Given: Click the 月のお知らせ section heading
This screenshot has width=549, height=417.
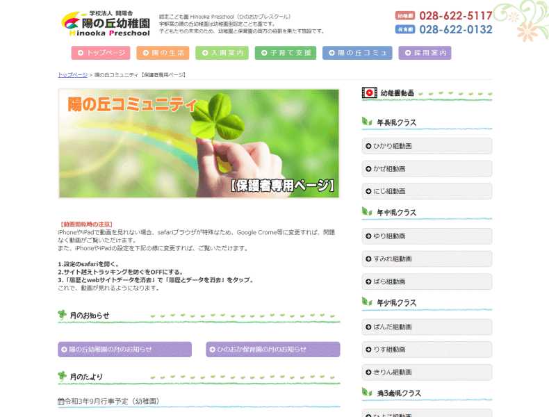Looking at the screenshot, I should (90, 316).
